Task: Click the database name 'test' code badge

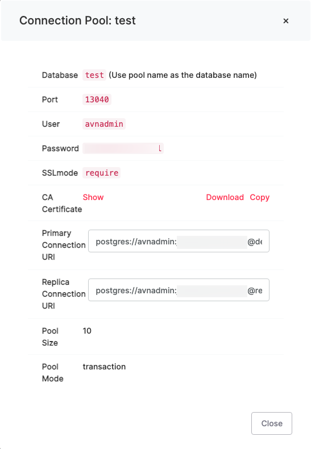Action: pyautogui.click(x=94, y=75)
